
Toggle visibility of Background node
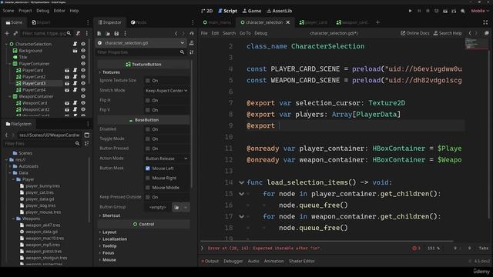[83, 51]
